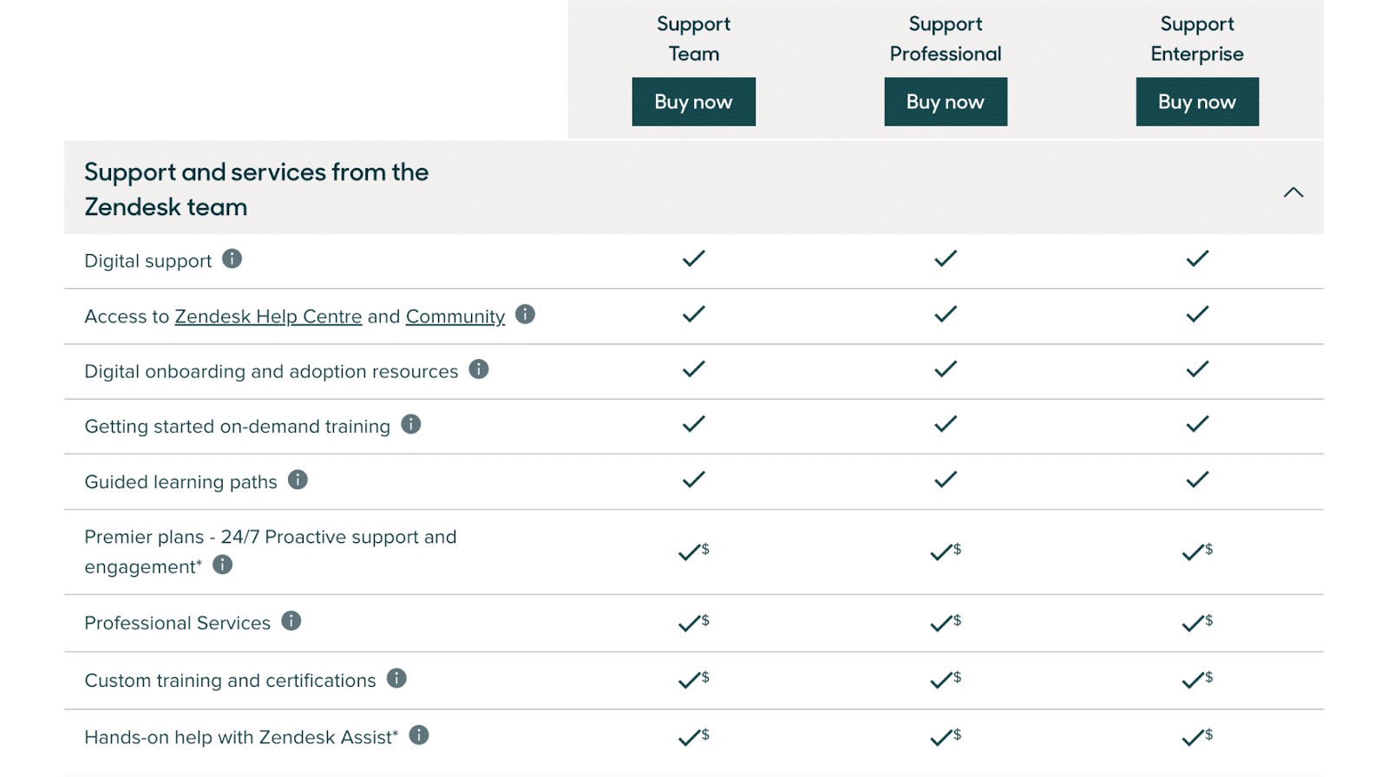
Task: Click Buy now under Support Team
Action: pos(693,101)
